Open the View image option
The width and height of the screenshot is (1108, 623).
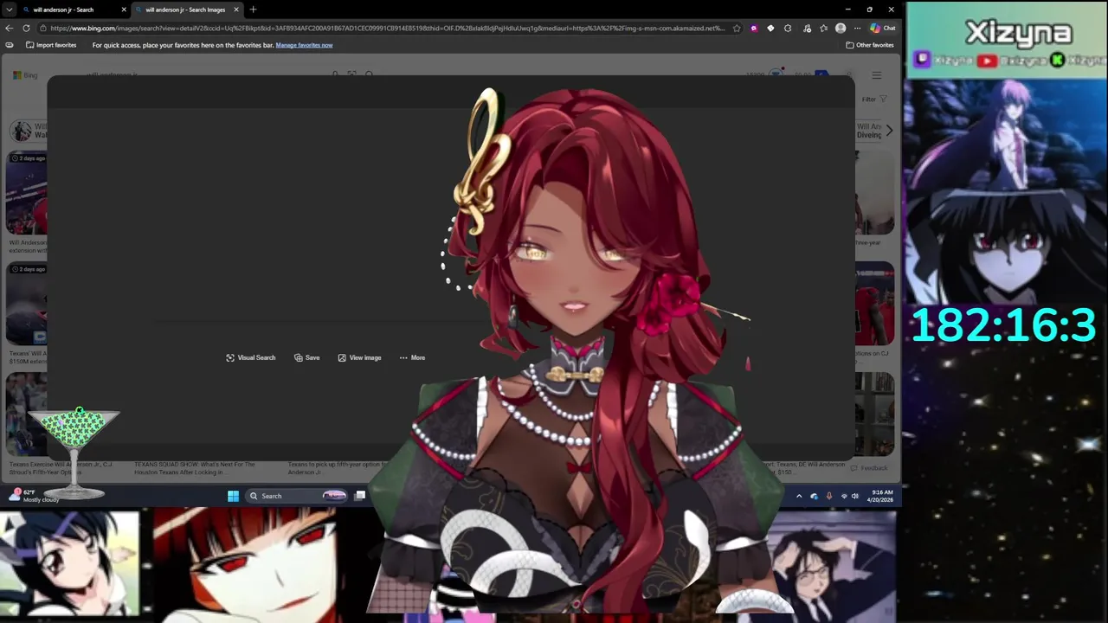pos(359,357)
